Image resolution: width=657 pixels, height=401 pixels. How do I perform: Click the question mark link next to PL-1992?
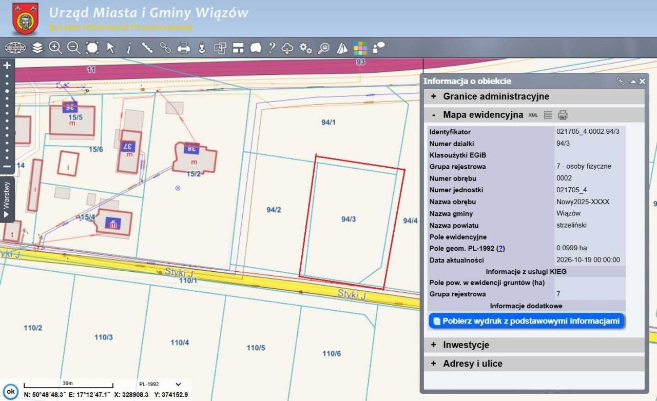[501, 249]
